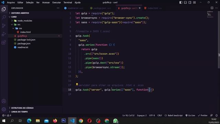Open the Manage gear settings

pos(4,109)
